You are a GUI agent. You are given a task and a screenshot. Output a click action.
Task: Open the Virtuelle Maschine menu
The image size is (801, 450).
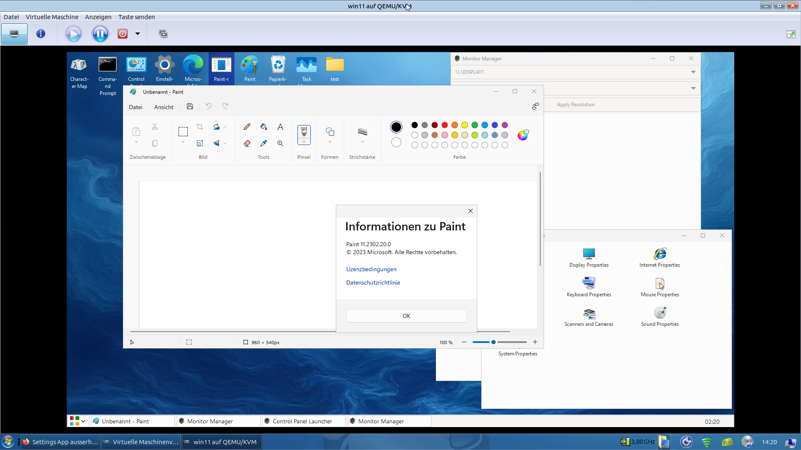[x=52, y=17]
